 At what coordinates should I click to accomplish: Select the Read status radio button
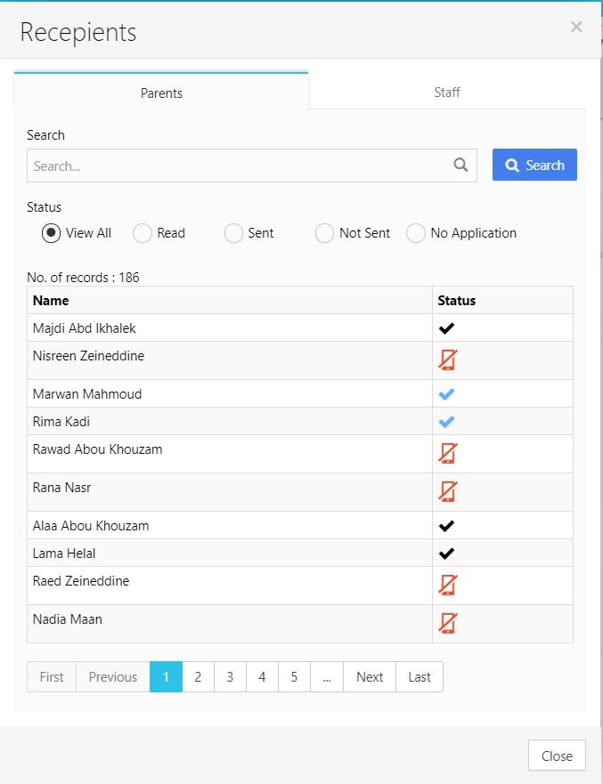click(143, 233)
